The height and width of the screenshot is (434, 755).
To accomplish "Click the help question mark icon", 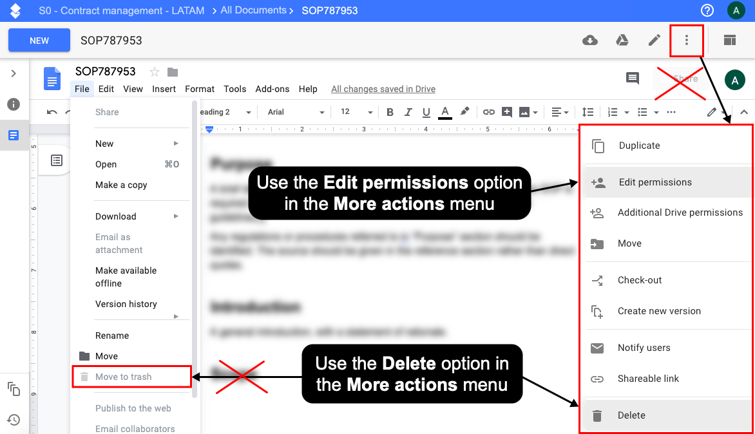I will (x=707, y=10).
